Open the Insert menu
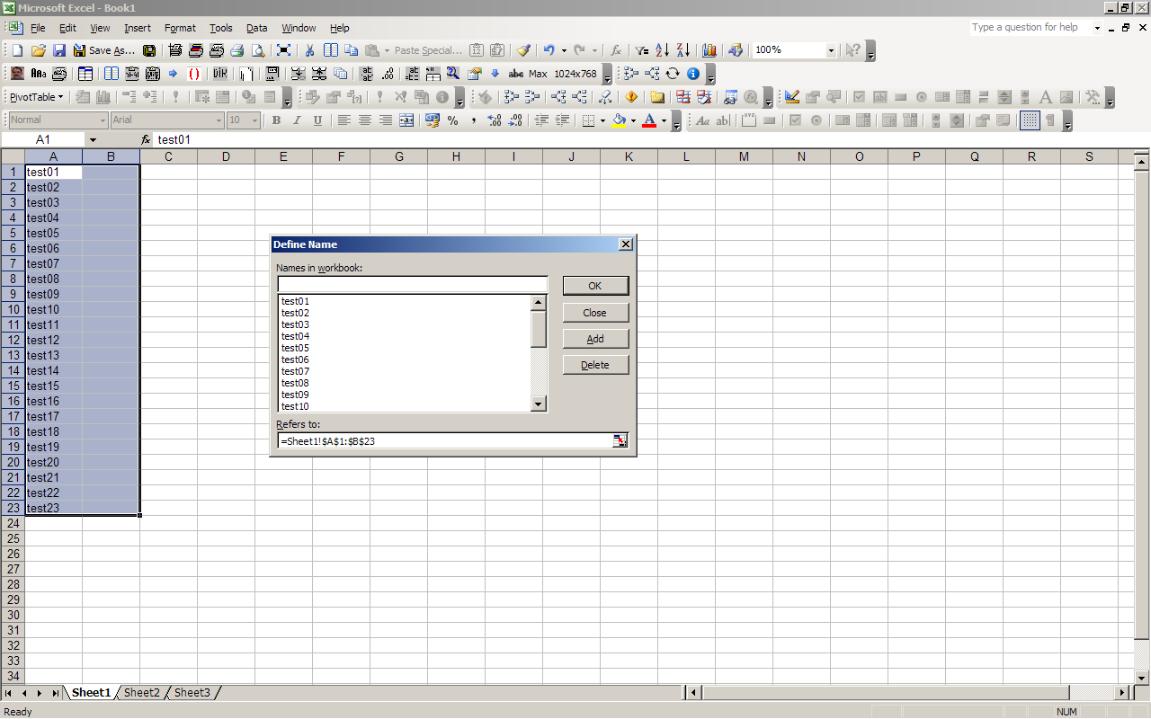Viewport: 1151px width, 719px height. (x=138, y=28)
